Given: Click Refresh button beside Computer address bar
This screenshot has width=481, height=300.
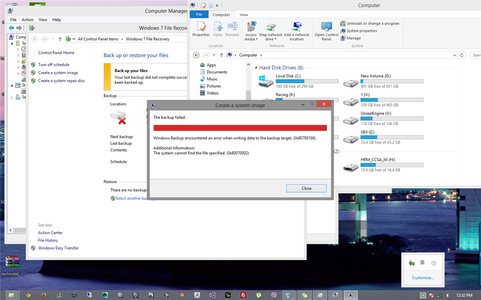Looking at the screenshot, I should [462, 55].
